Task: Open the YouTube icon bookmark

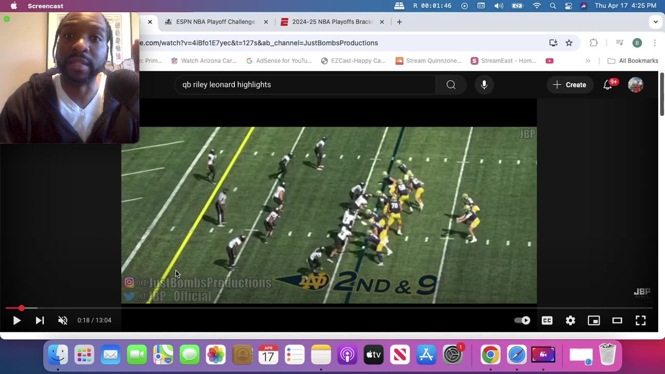Action: point(550,61)
